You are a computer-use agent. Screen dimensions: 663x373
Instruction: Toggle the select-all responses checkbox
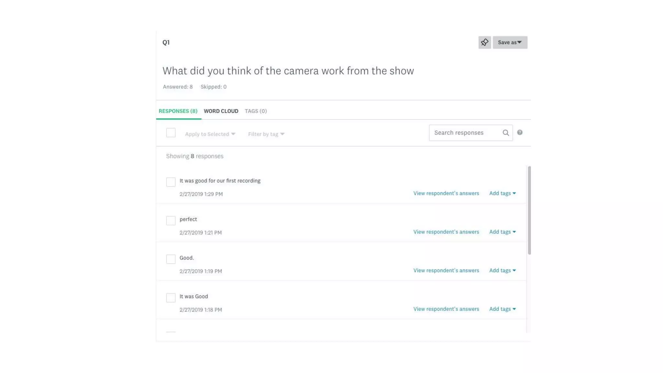pyautogui.click(x=171, y=133)
